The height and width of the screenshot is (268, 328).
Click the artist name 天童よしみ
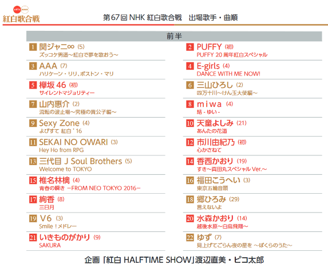coord(215,123)
